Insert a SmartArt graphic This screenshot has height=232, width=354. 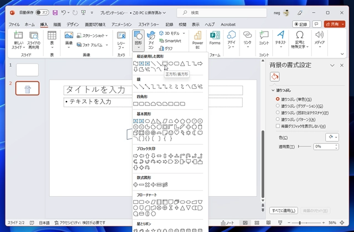pyautogui.click(x=170, y=41)
